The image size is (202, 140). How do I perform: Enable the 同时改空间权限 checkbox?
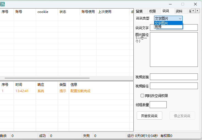(x=142, y=96)
